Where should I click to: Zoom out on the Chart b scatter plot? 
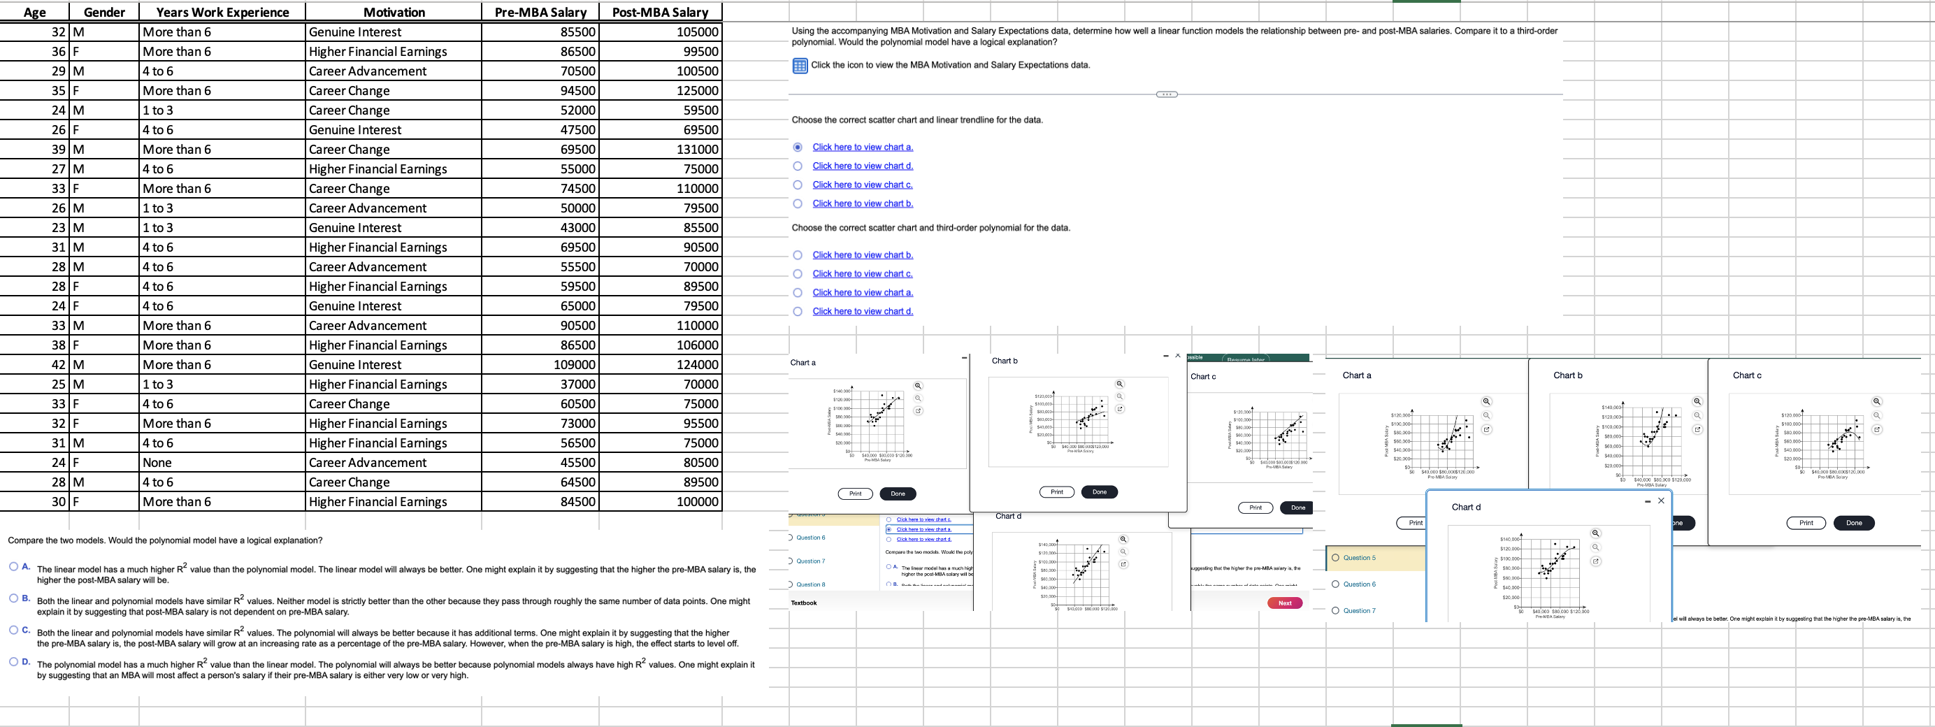point(1119,395)
